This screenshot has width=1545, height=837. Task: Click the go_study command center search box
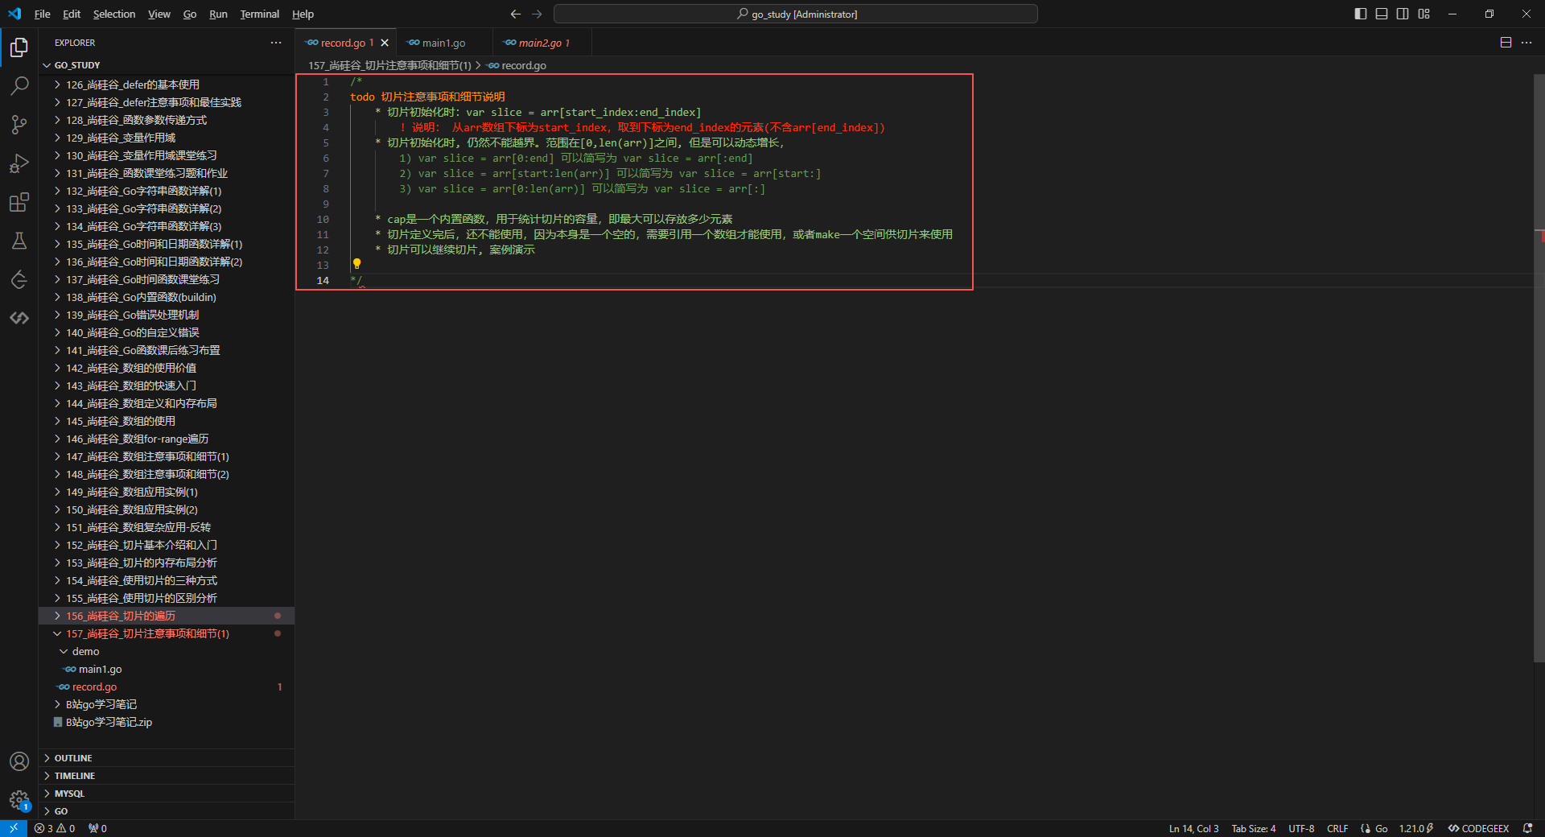click(x=795, y=14)
